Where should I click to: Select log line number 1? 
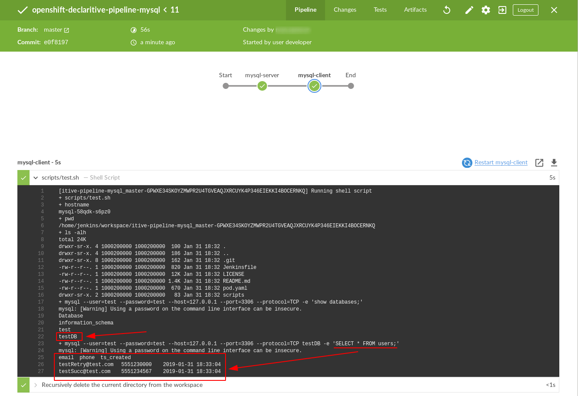[43, 191]
